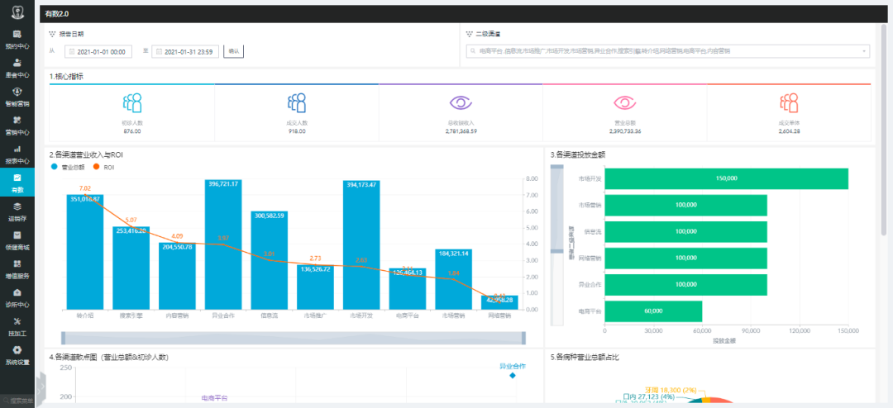Open the 二级渠道 dropdown arrow
The height and width of the screenshot is (408, 893).
[864, 51]
